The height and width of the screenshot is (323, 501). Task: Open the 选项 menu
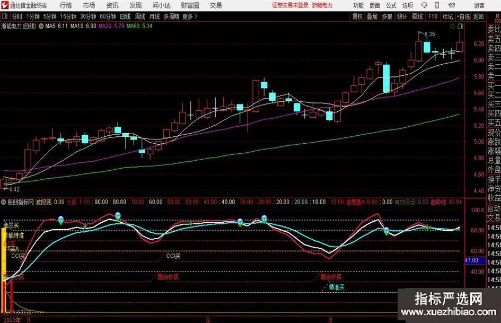[x=407, y=5]
